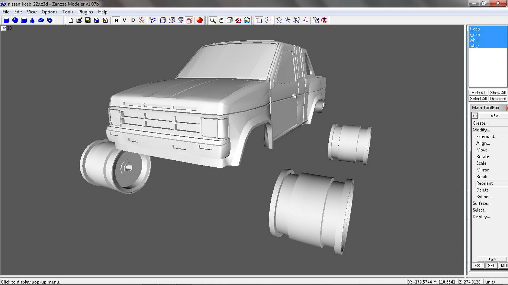The width and height of the screenshot is (508, 285).
Task: Open the Tools menu
Action: [68, 12]
